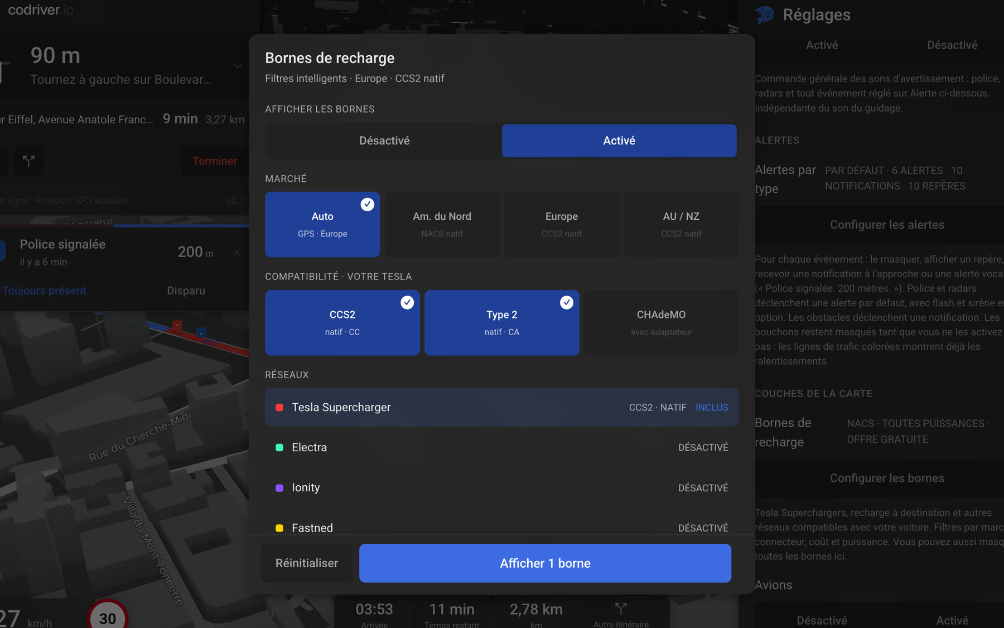Confirm Toujours présent for police alert

coord(44,291)
